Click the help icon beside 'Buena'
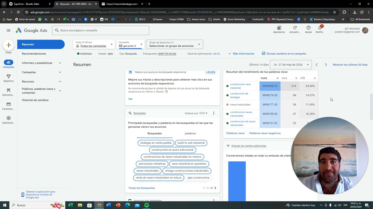The height and width of the screenshot is (209, 373). (x=166, y=92)
